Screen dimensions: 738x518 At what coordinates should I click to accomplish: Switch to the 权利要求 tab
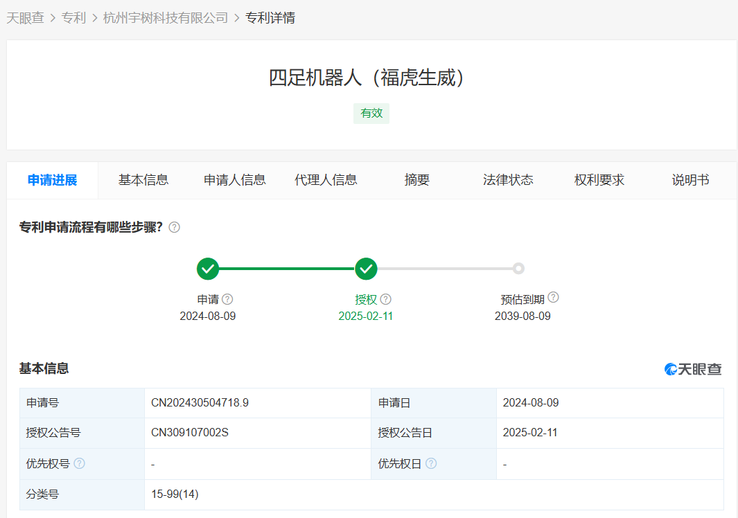(599, 180)
